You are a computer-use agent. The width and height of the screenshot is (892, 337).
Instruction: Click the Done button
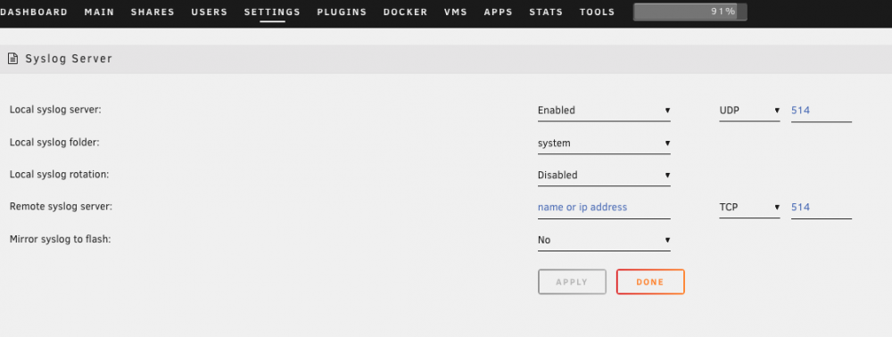tap(650, 282)
